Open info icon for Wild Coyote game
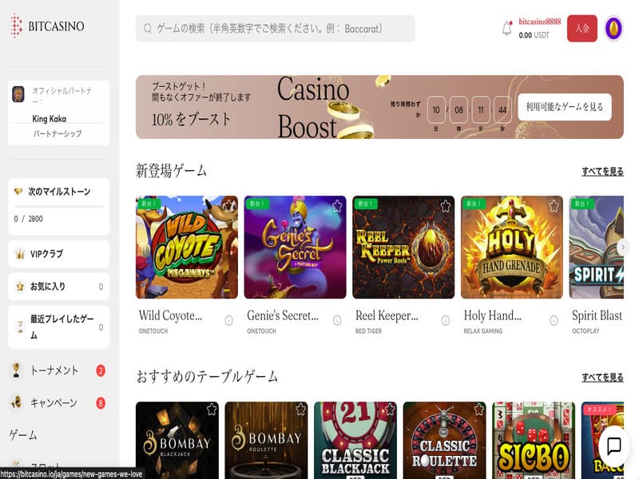The width and height of the screenshot is (639, 479). point(228,320)
